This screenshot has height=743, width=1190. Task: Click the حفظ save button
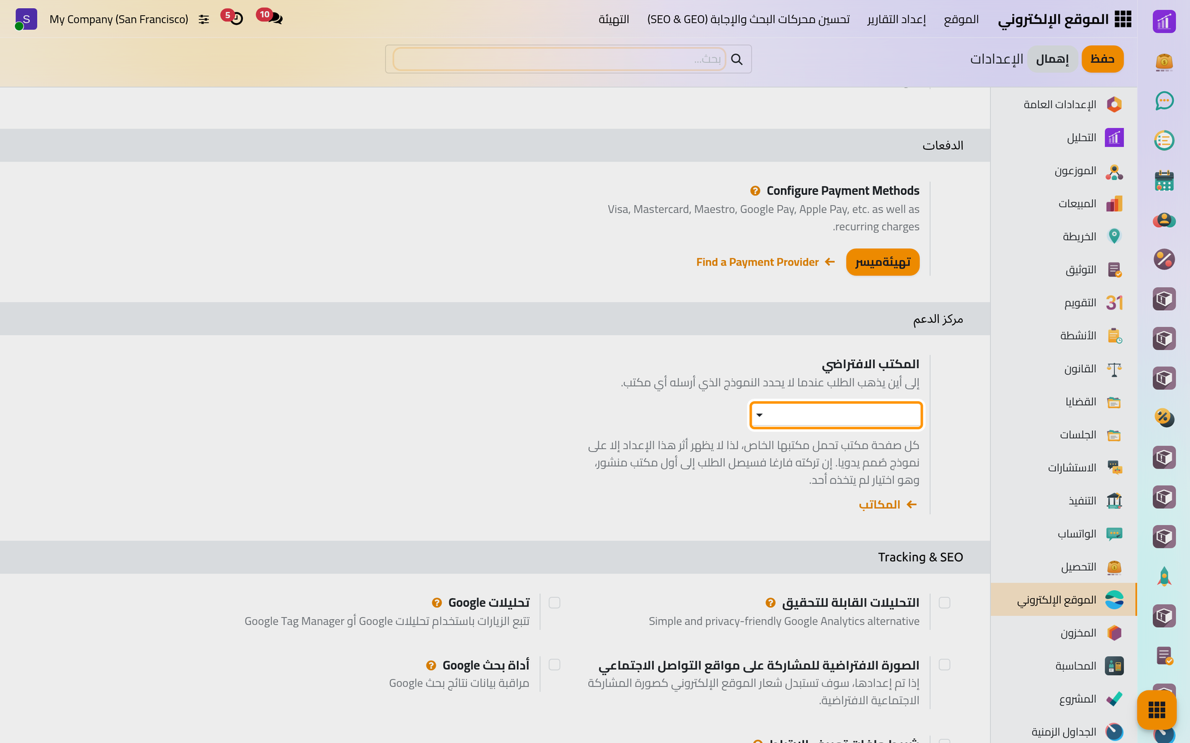pyautogui.click(x=1102, y=59)
